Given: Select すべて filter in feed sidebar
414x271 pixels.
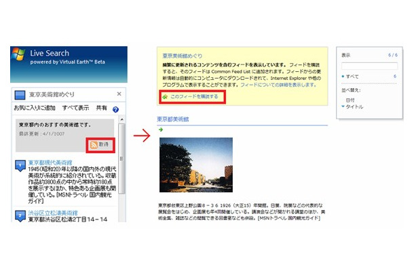Looking at the screenshot, I should pyautogui.click(x=352, y=77).
